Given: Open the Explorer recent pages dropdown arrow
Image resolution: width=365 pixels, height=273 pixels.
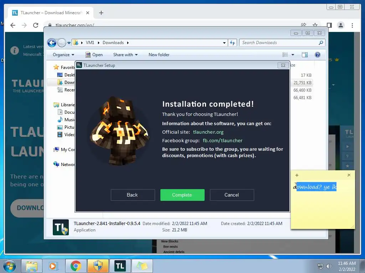Looking at the screenshot, I should click(x=69, y=43).
